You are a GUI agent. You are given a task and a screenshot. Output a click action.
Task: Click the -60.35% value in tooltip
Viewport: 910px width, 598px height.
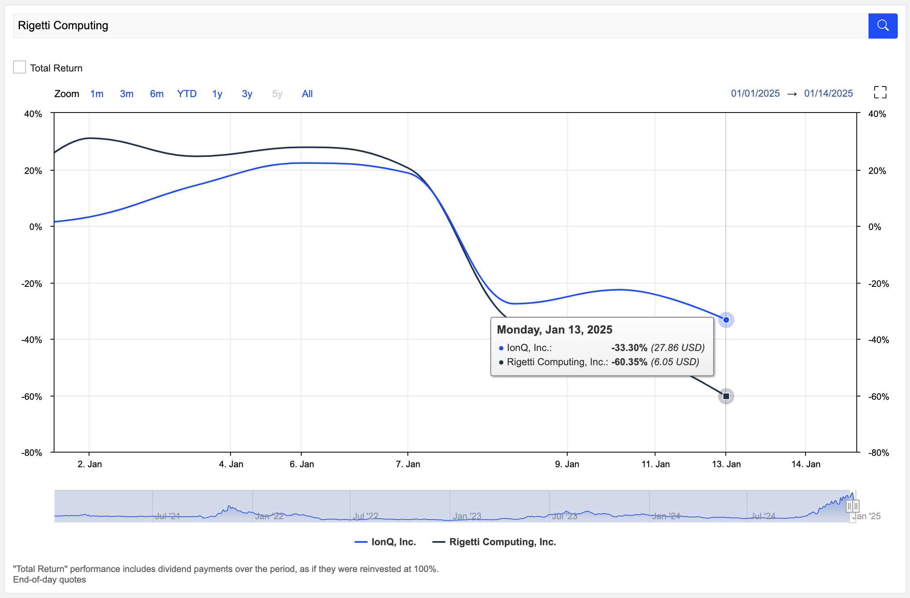coord(629,362)
